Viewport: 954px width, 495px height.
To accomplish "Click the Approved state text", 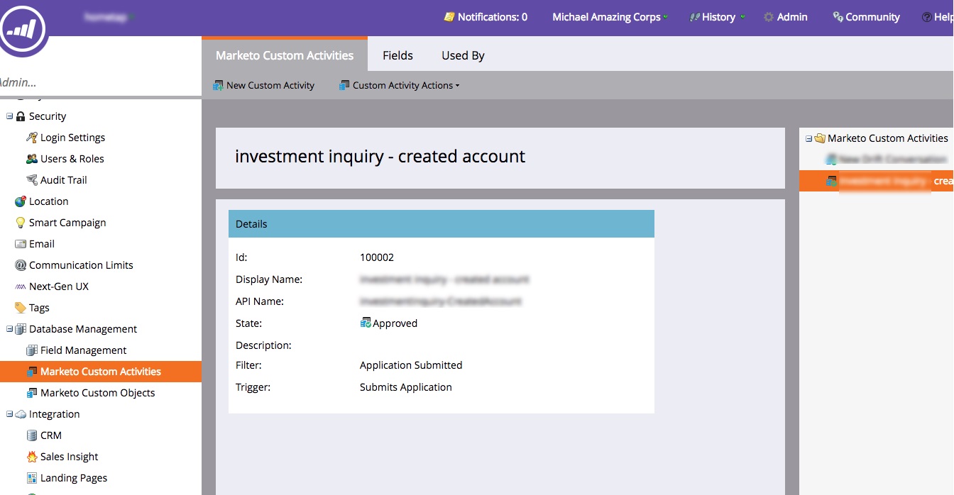I will pyautogui.click(x=395, y=323).
